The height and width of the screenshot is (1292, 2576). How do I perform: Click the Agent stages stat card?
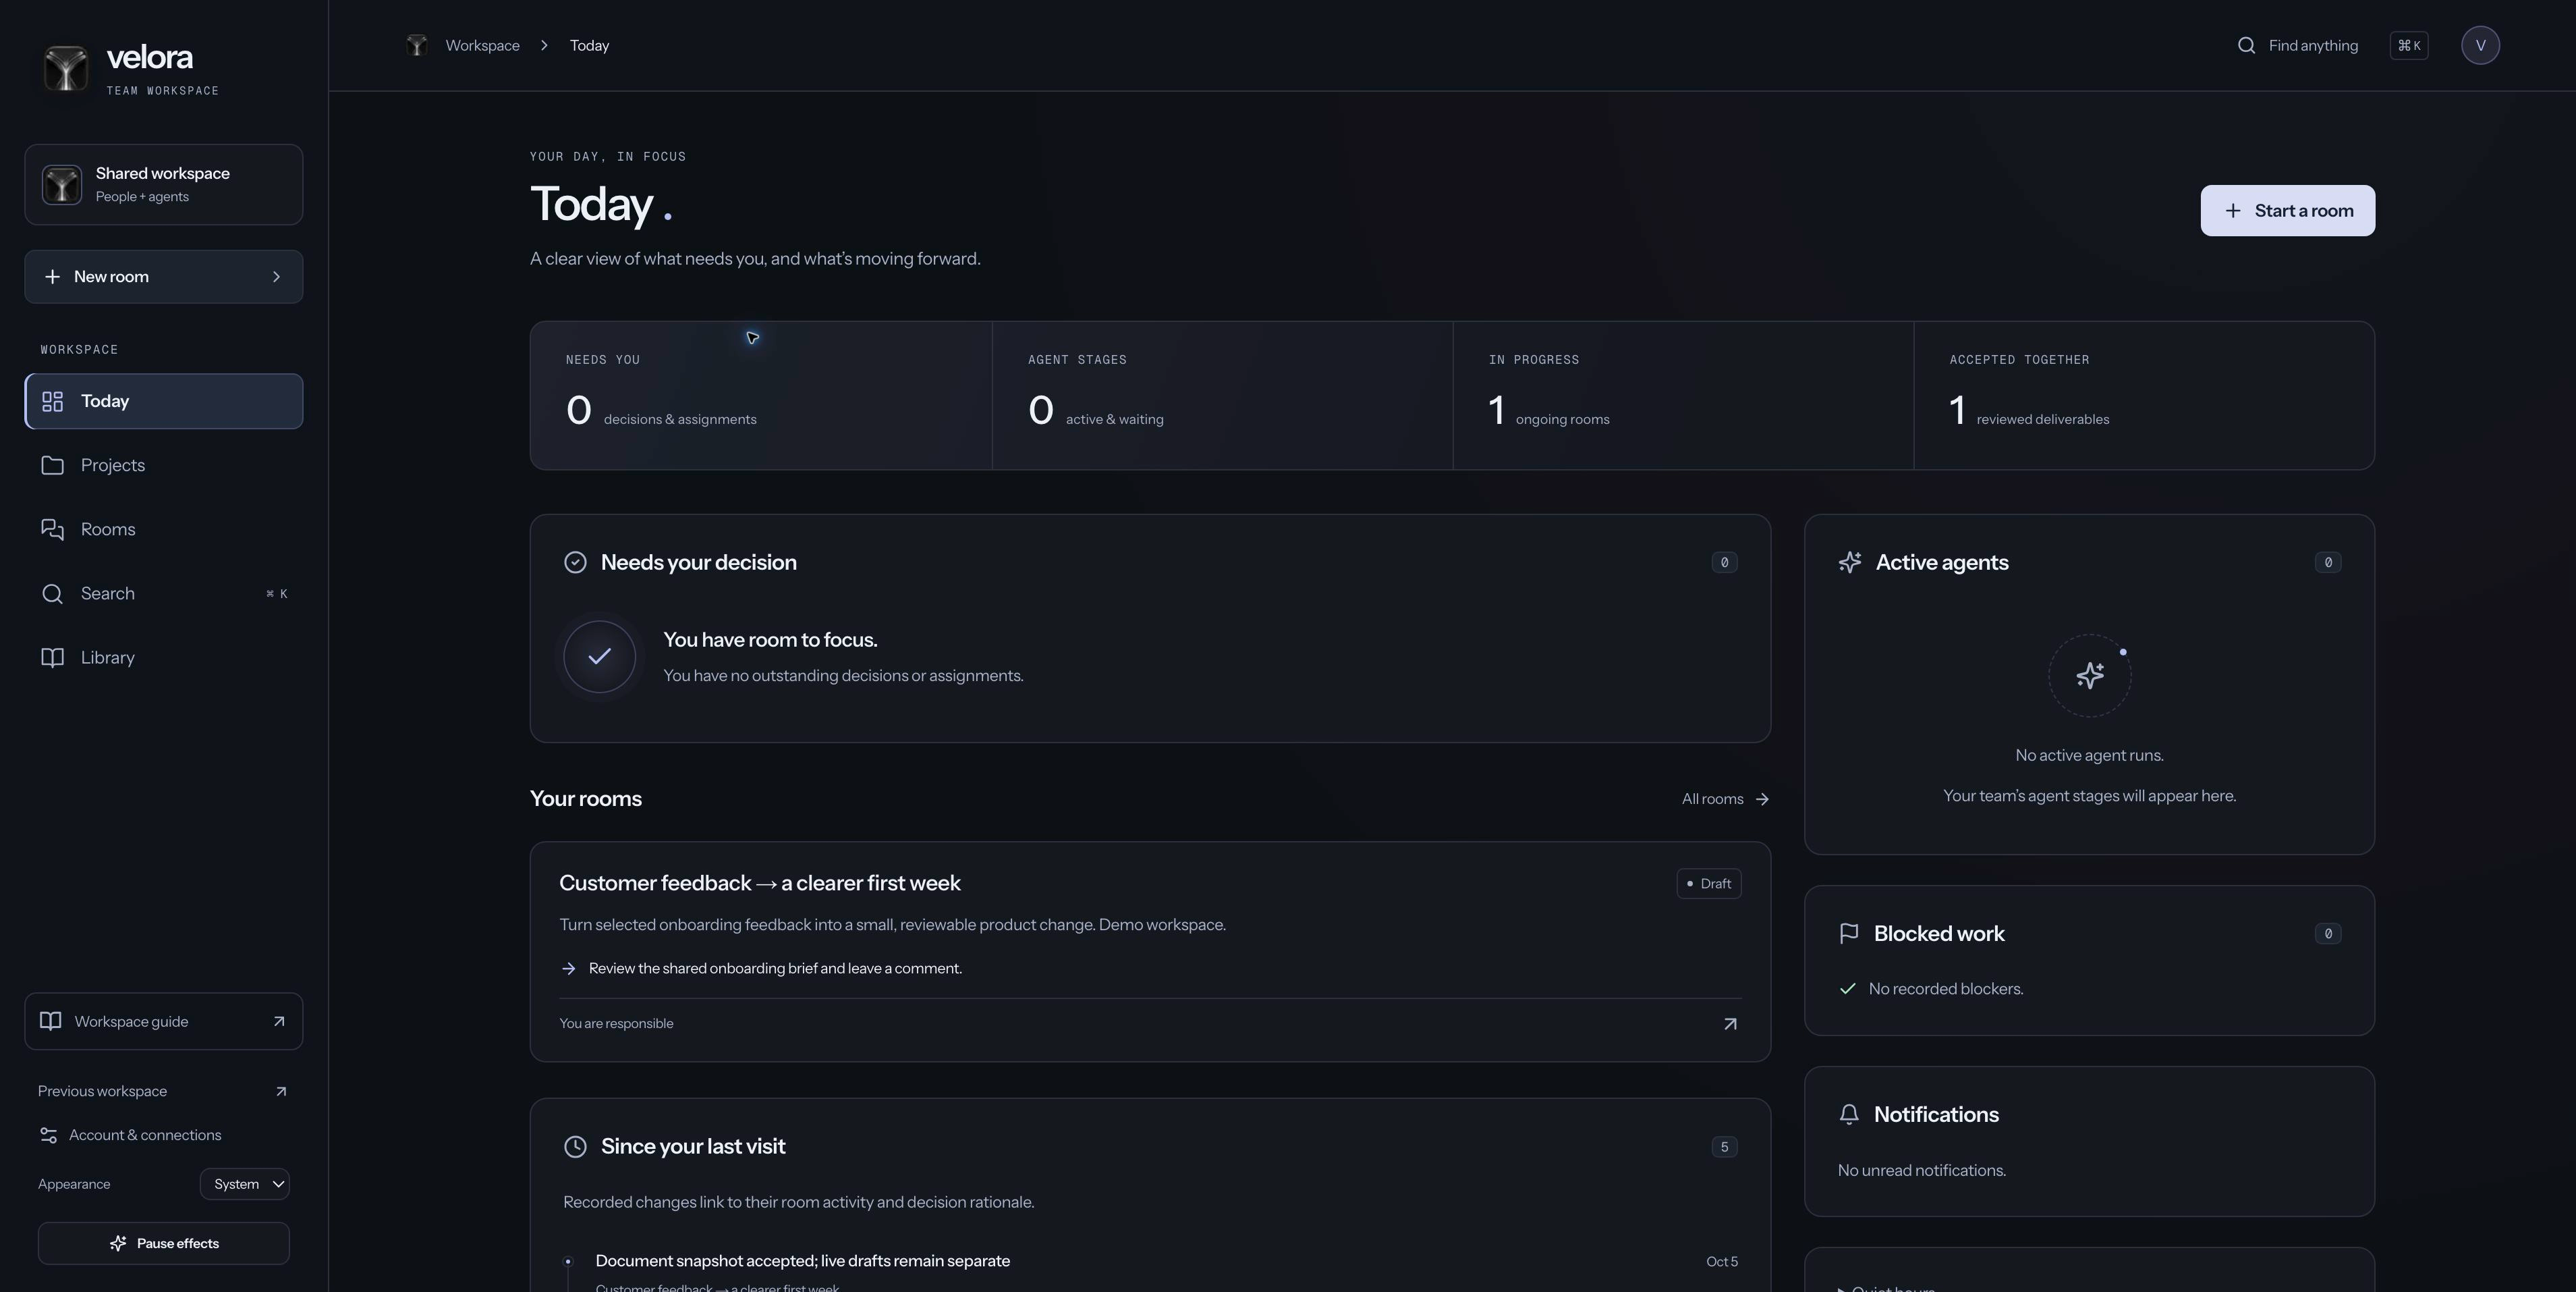click(x=1222, y=396)
